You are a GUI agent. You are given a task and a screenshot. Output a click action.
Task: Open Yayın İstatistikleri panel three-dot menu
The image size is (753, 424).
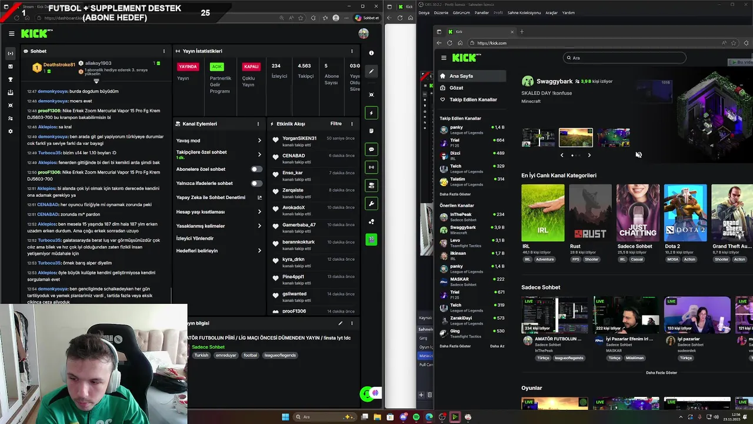[352, 51]
